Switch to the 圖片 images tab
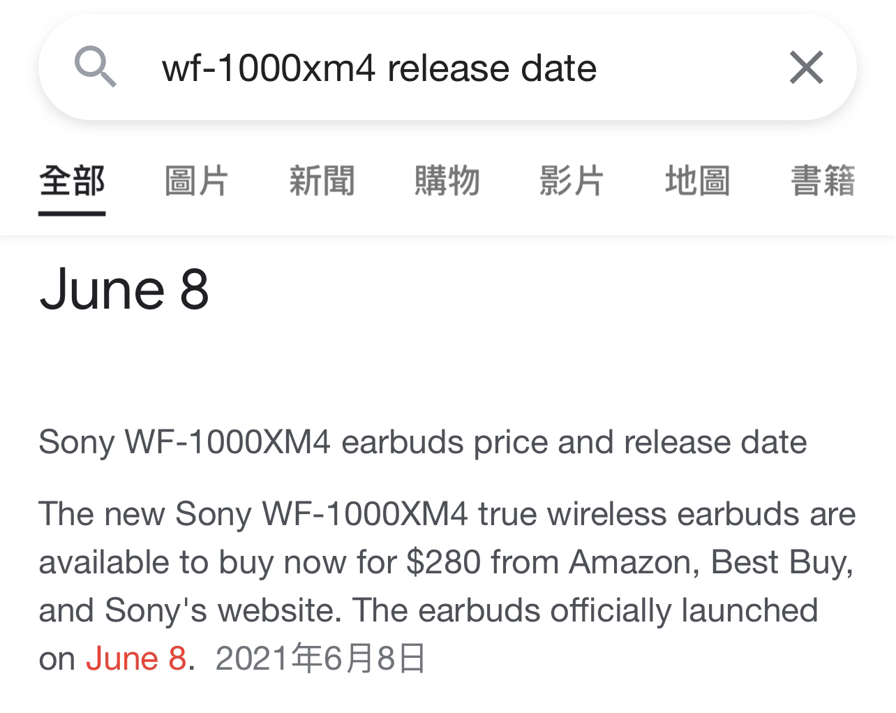The image size is (896, 713). [x=197, y=182]
